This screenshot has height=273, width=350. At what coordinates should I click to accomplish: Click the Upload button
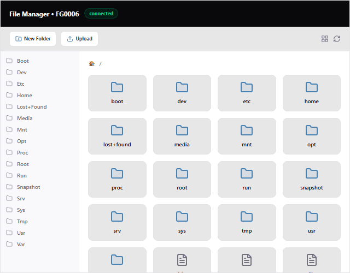[x=79, y=39]
